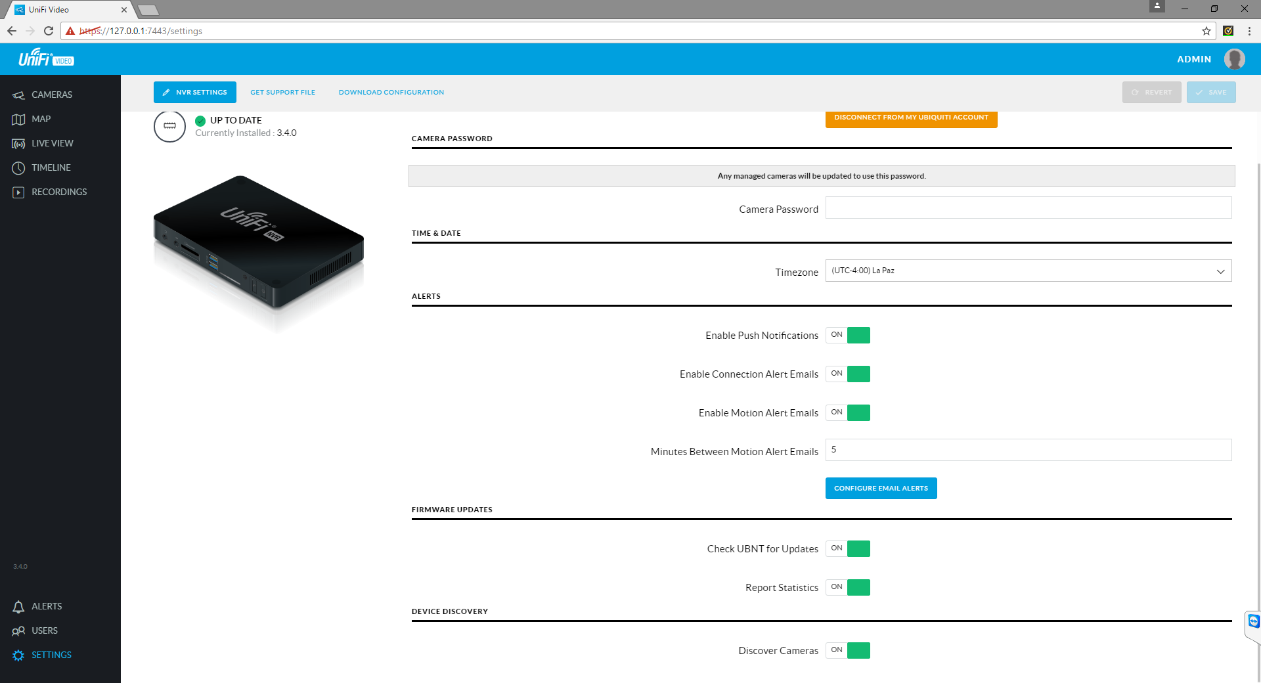The height and width of the screenshot is (683, 1261).
Task: Open the Cameras section
Action: point(52,95)
